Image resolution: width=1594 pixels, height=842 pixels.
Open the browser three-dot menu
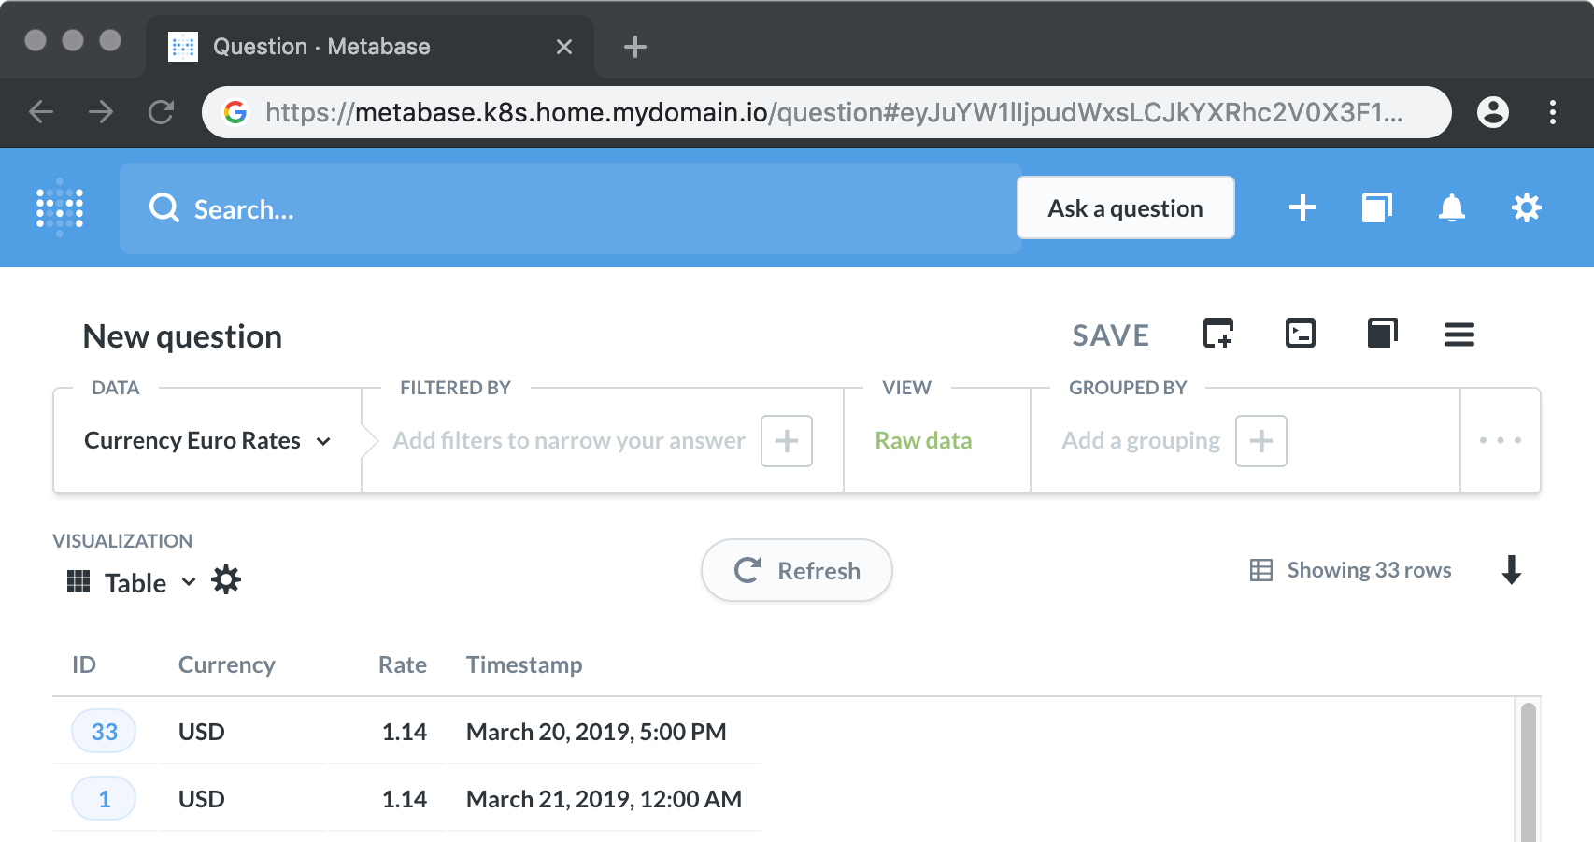tap(1552, 112)
